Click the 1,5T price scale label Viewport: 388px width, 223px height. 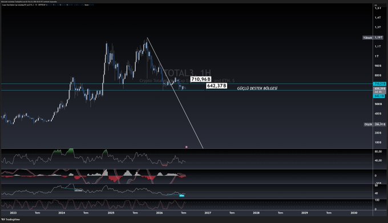click(x=378, y=8)
